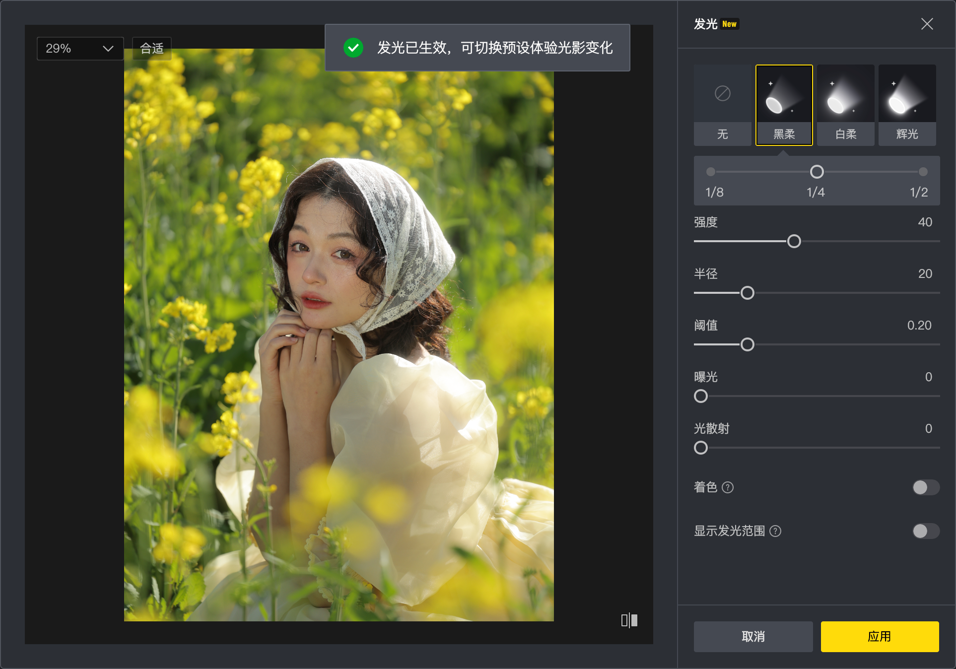Cancel editing with 取消
The width and height of the screenshot is (956, 669).
point(752,637)
